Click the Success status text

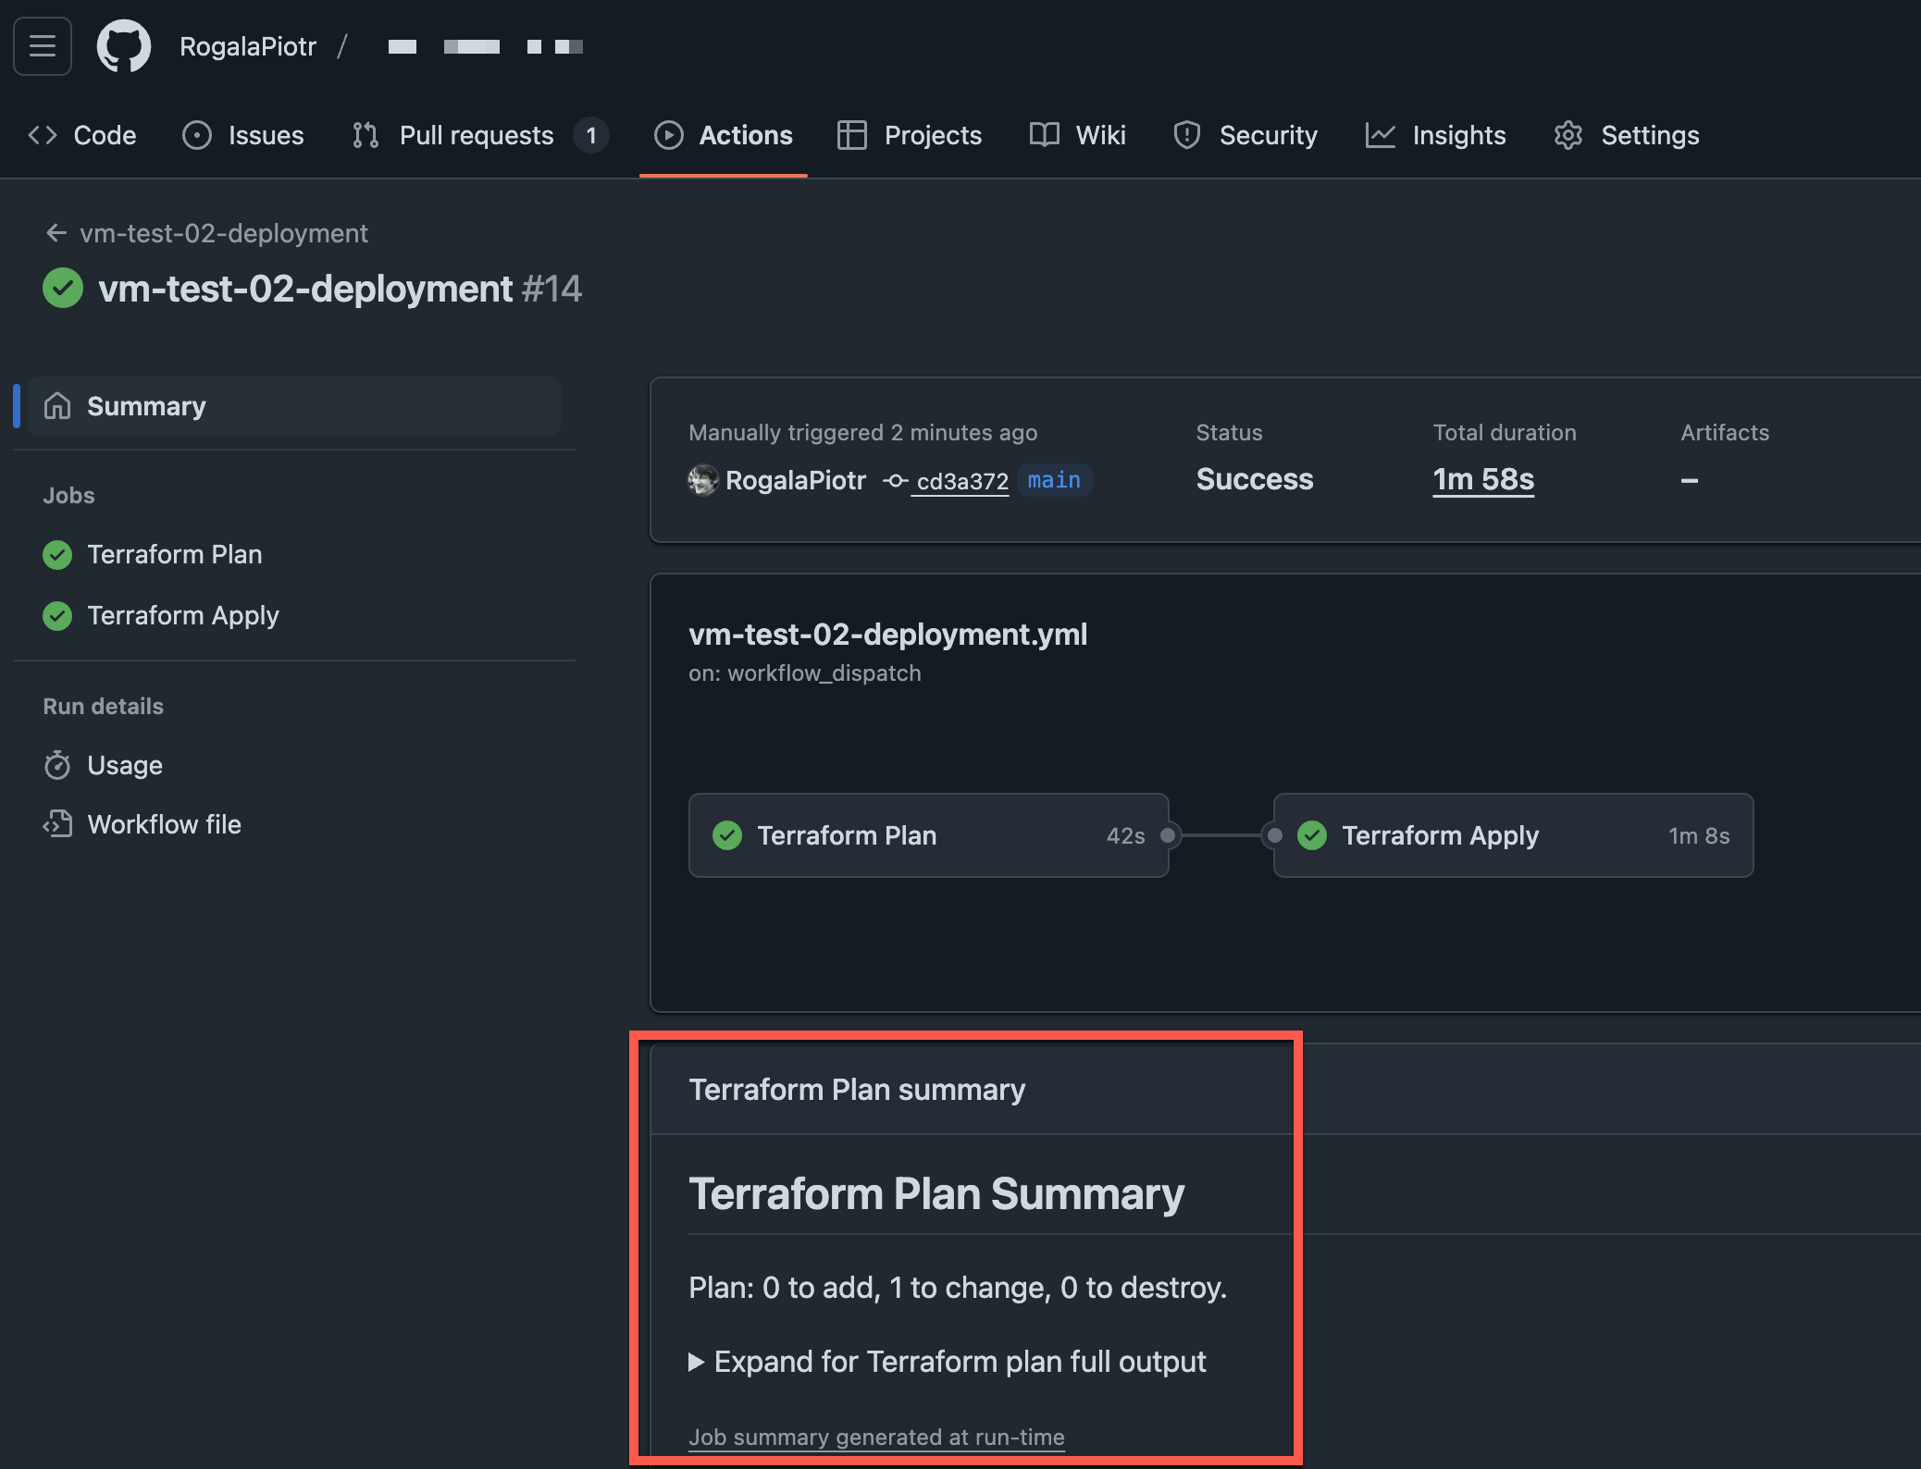coord(1255,479)
